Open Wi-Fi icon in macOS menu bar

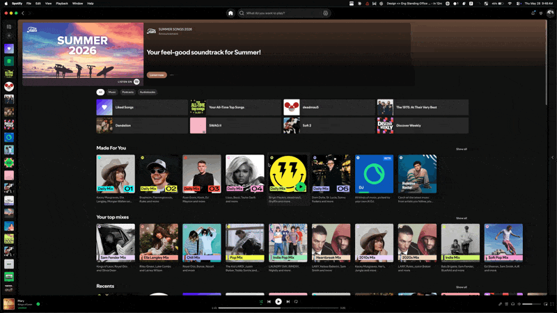pyautogui.click(x=510, y=3)
